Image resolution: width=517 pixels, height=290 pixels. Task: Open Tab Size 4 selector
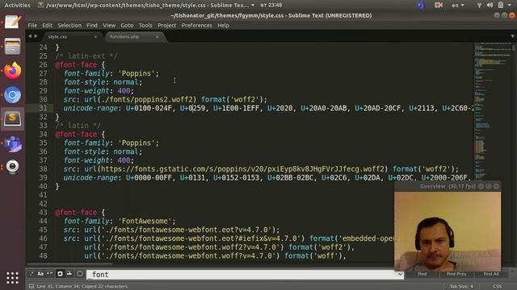(461, 287)
